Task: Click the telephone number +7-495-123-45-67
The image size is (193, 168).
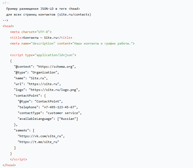Action: click(59, 107)
